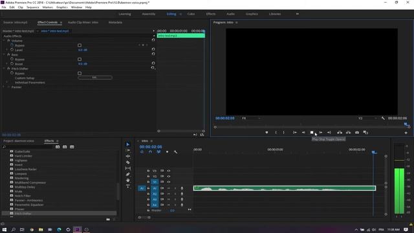Stop playback with Play-Stop Toggle
The height and width of the screenshot is (233, 414).
pos(312,132)
